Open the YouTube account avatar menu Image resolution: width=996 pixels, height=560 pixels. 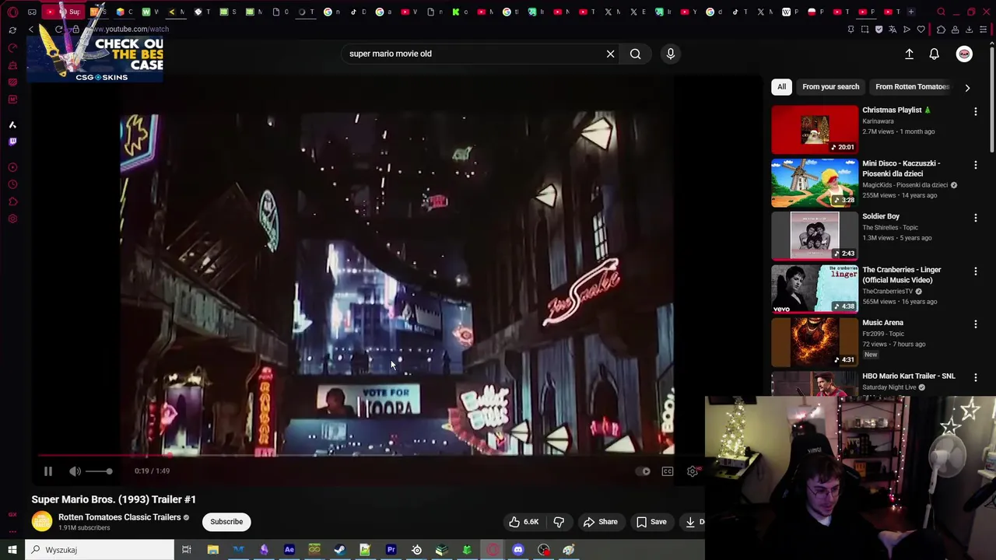point(964,54)
